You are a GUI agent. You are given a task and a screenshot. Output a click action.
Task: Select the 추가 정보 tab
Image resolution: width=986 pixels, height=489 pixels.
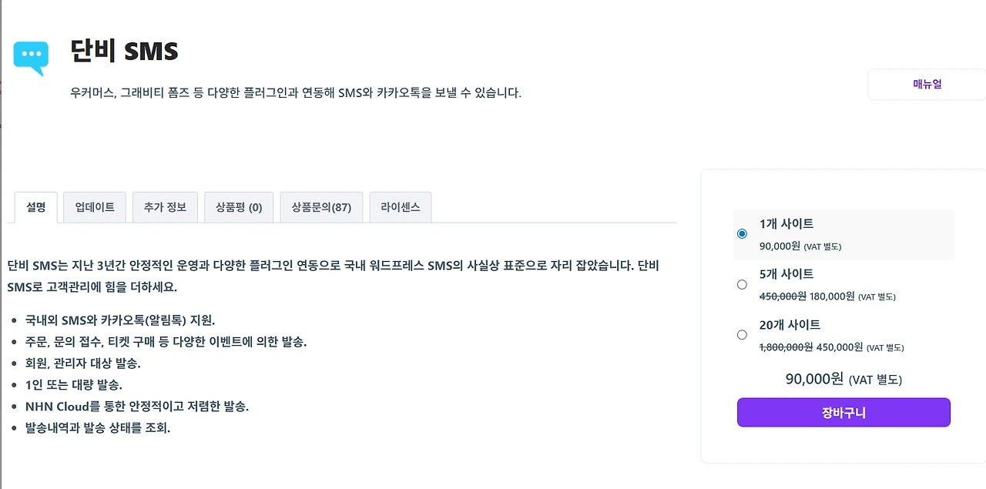tap(165, 207)
